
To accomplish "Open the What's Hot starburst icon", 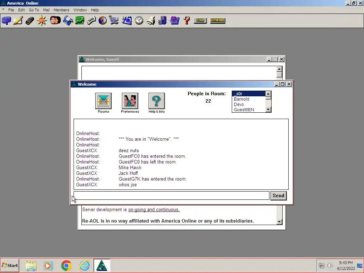I will point(42,20).
